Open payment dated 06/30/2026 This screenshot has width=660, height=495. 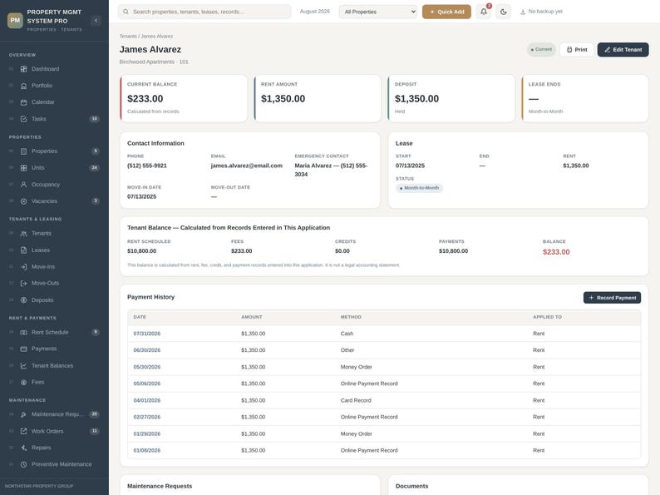click(x=147, y=350)
